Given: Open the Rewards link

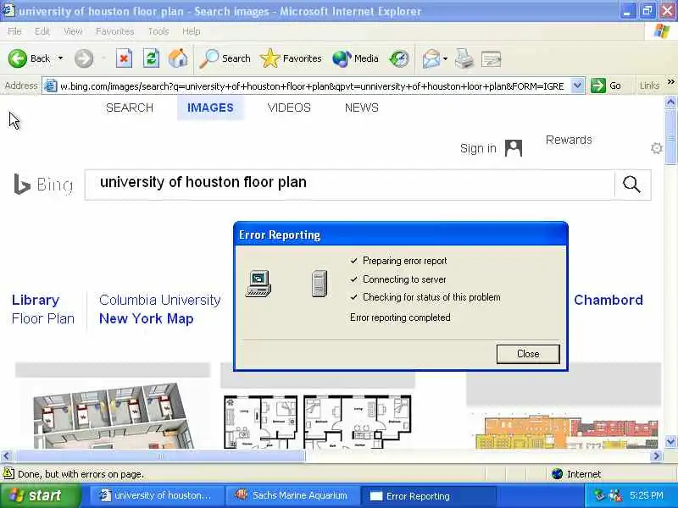Looking at the screenshot, I should coord(569,140).
